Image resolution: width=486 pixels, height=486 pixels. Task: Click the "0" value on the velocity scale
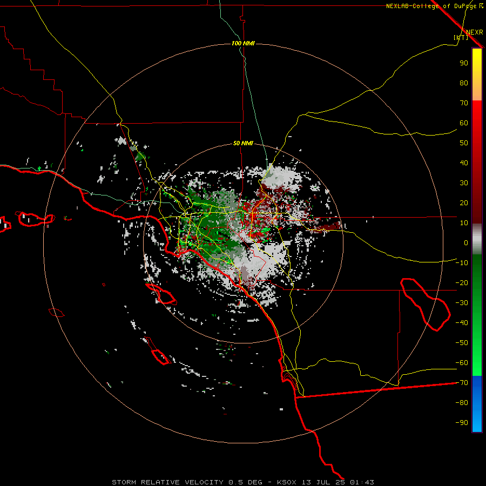[x=466, y=243]
